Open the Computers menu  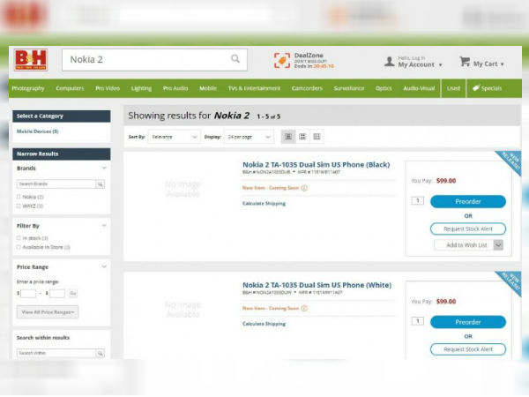(x=70, y=88)
